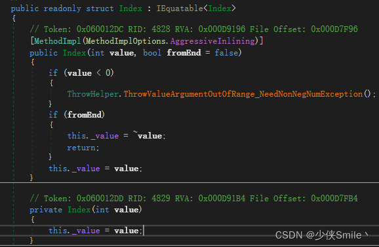Click the readonly keyword in struct declaration
Image resolution: width=379 pixels, height=247 pixels.
point(62,8)
